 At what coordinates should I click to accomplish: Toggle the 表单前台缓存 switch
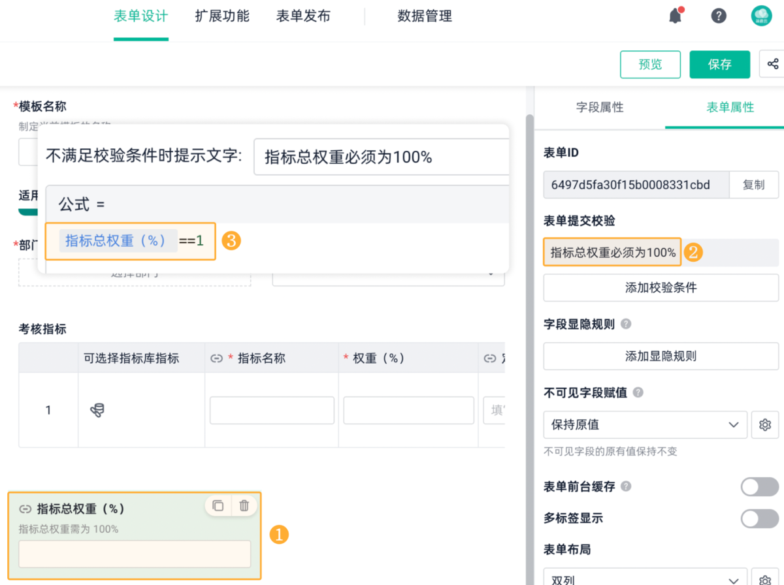pyautogui.click(x=759, y=486)
